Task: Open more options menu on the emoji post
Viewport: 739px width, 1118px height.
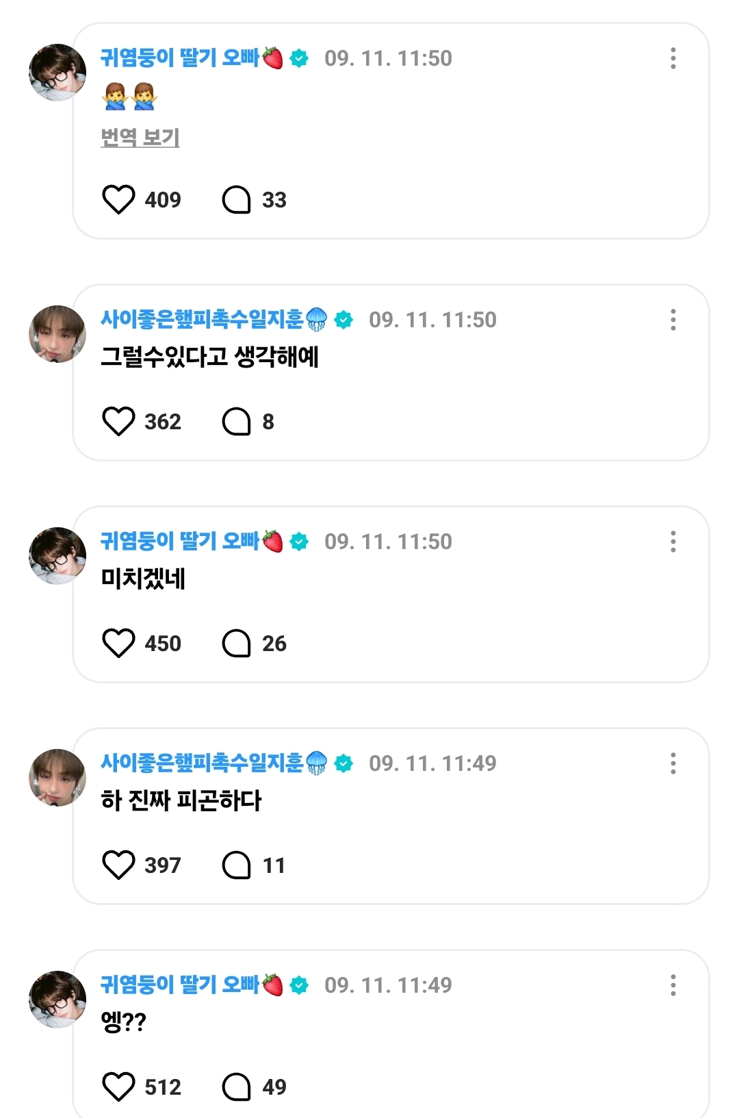Action: (673, 59)
